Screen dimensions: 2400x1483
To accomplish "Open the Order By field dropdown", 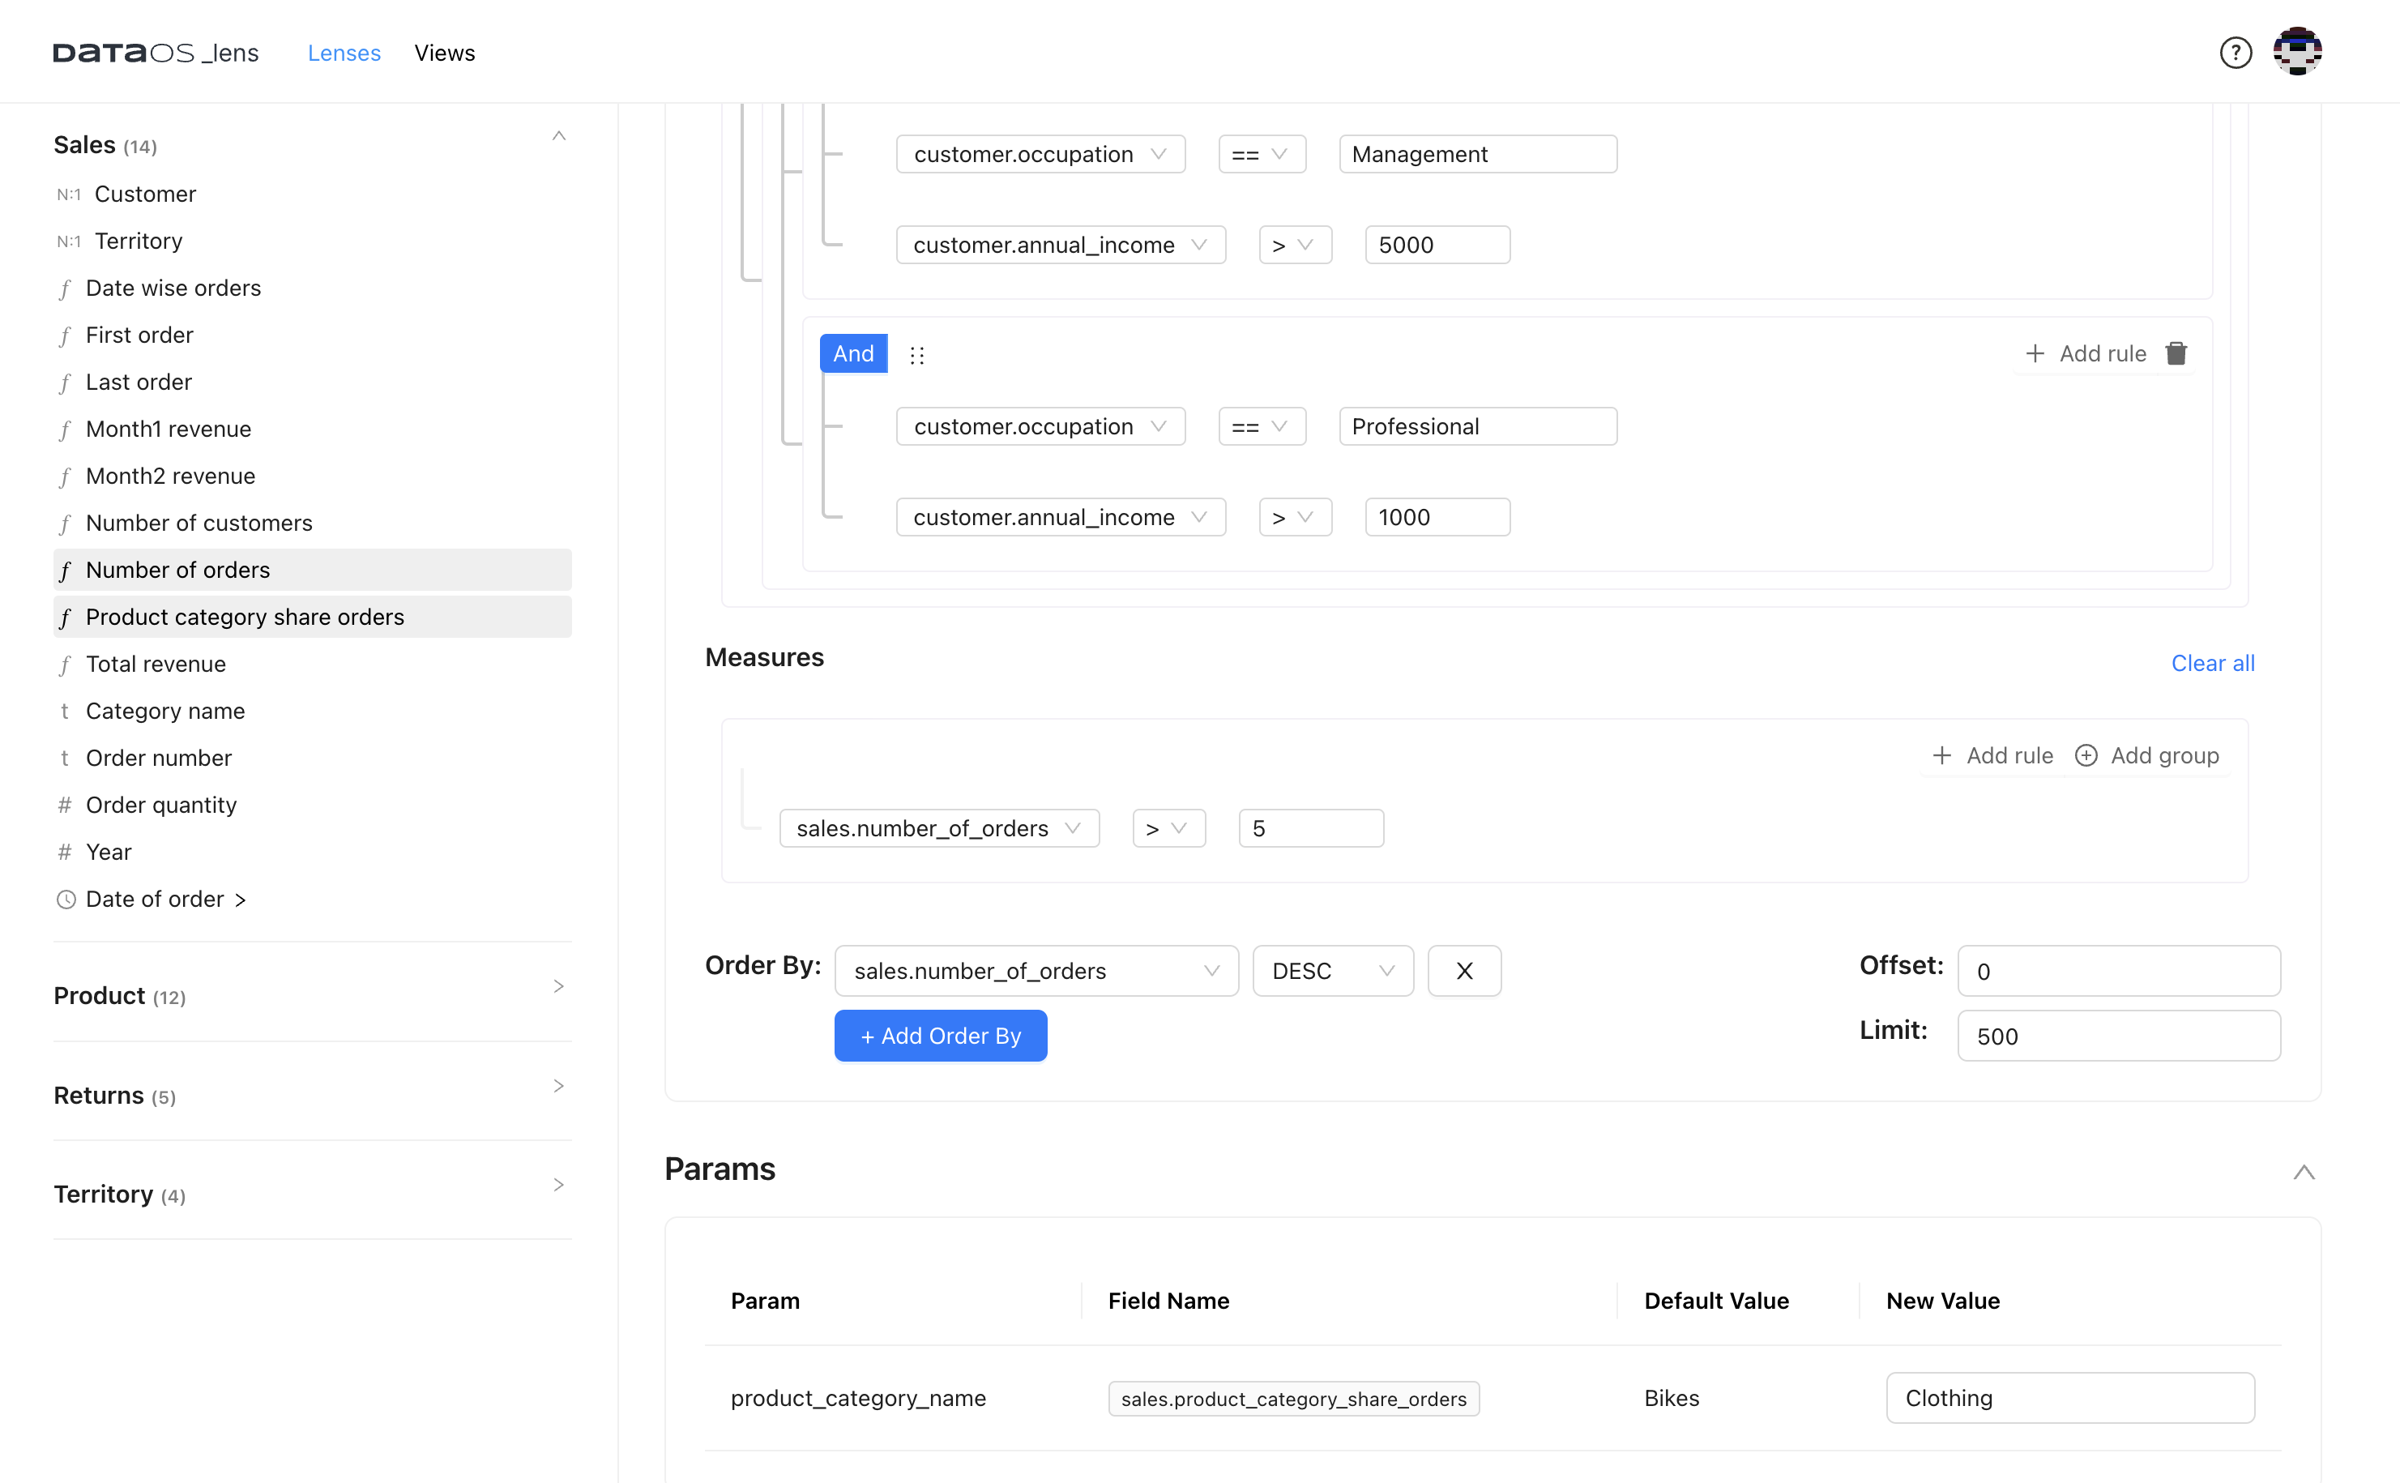I will [1036, 971].
